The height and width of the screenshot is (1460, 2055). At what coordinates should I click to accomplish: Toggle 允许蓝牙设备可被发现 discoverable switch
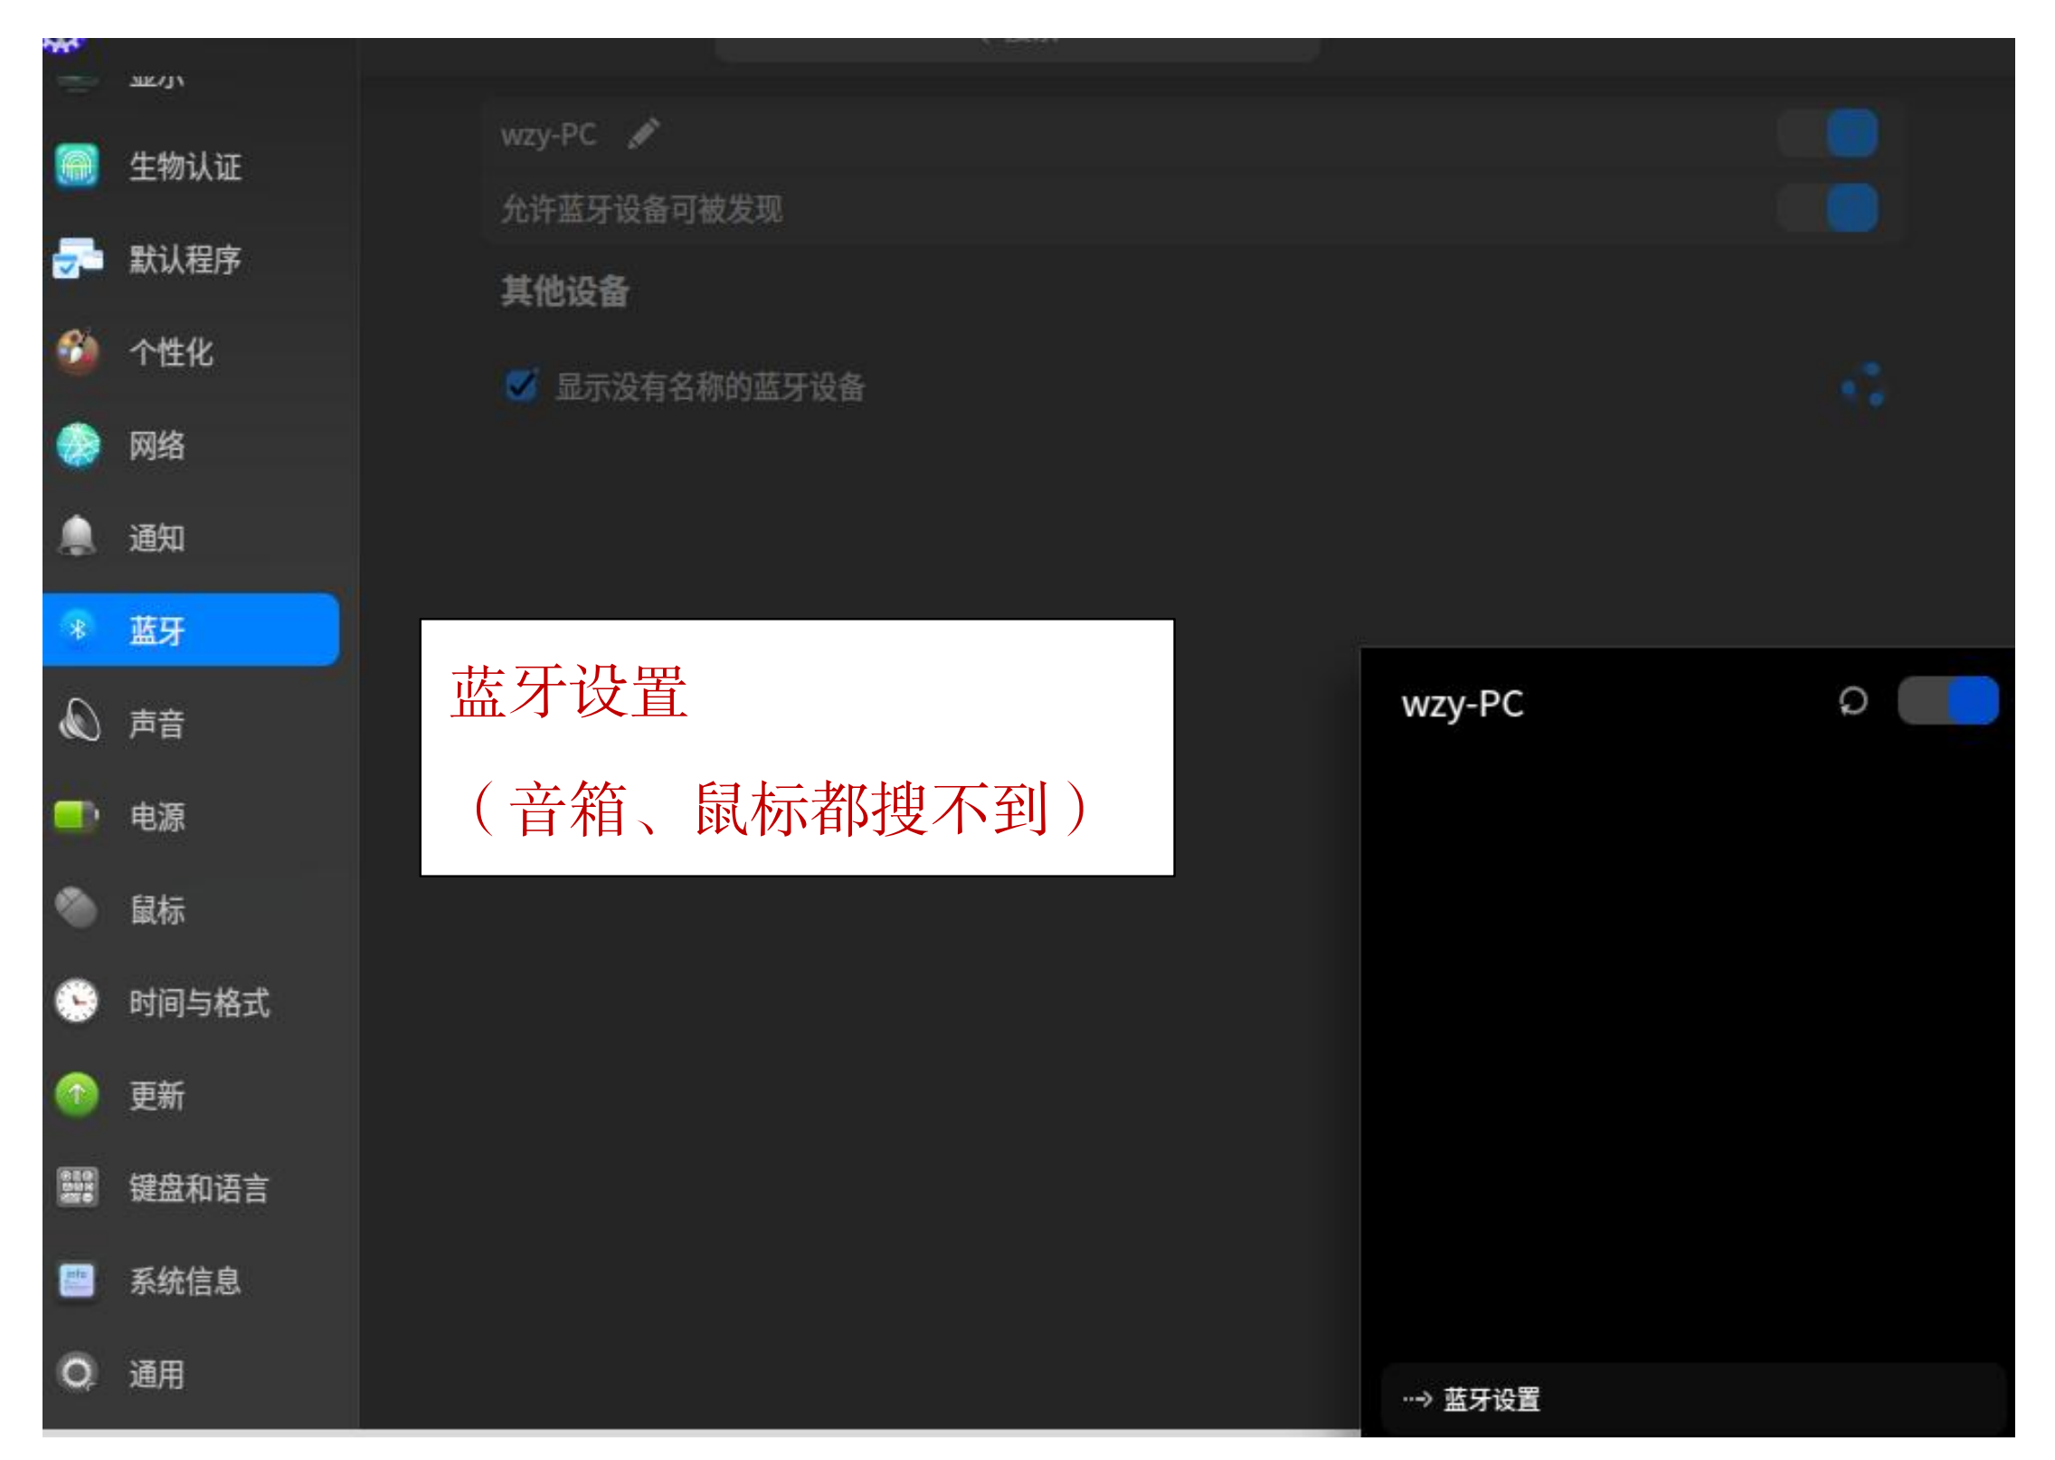[x=1828, y=209]
